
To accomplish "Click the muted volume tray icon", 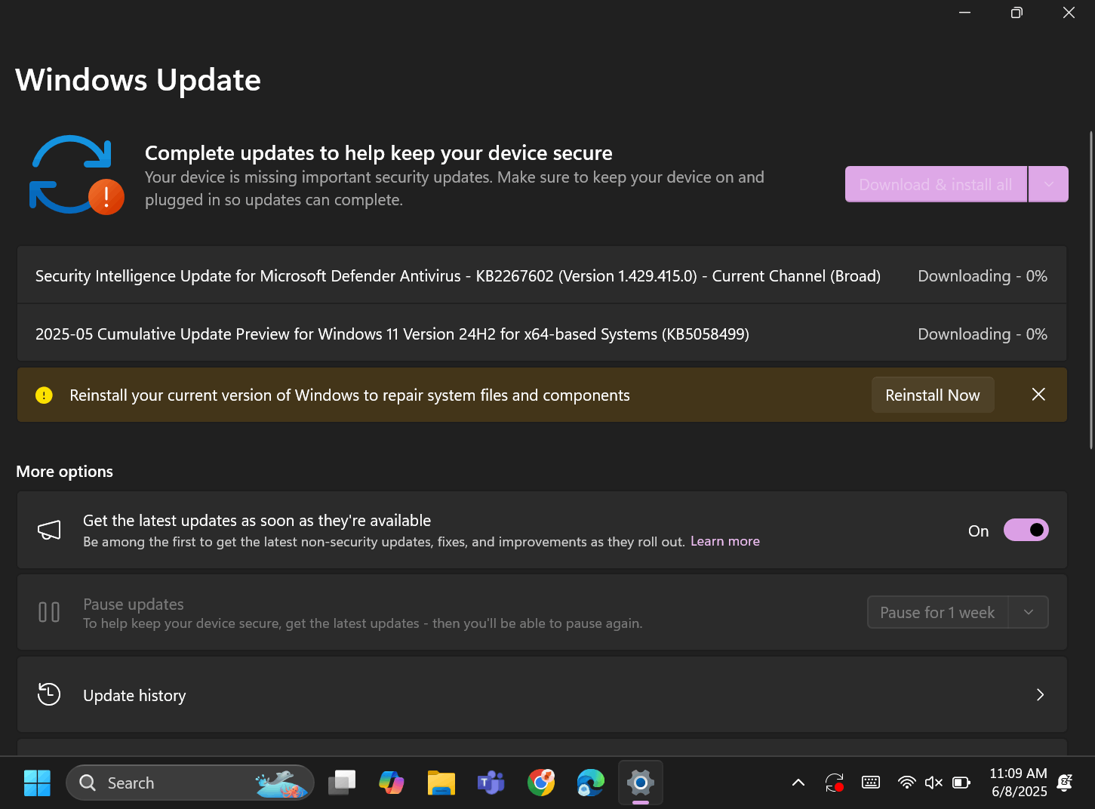I will point(934,783).
